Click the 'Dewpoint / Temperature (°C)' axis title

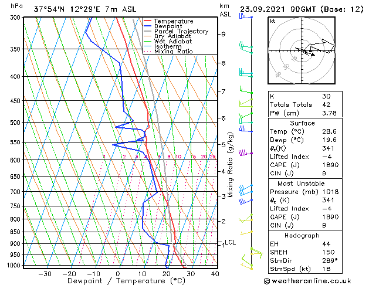tap(126, 281)
